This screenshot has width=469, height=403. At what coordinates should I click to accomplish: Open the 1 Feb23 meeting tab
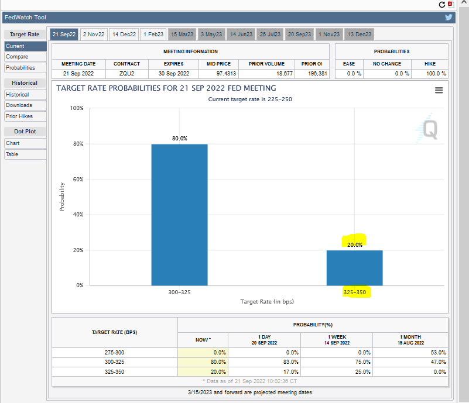(x=153, y=35)
